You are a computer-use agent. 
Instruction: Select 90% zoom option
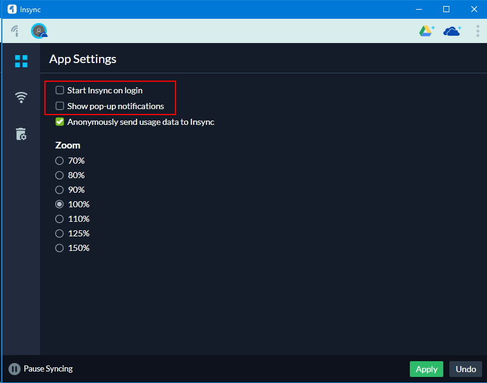pyautogui.click(x=60, y=190)
